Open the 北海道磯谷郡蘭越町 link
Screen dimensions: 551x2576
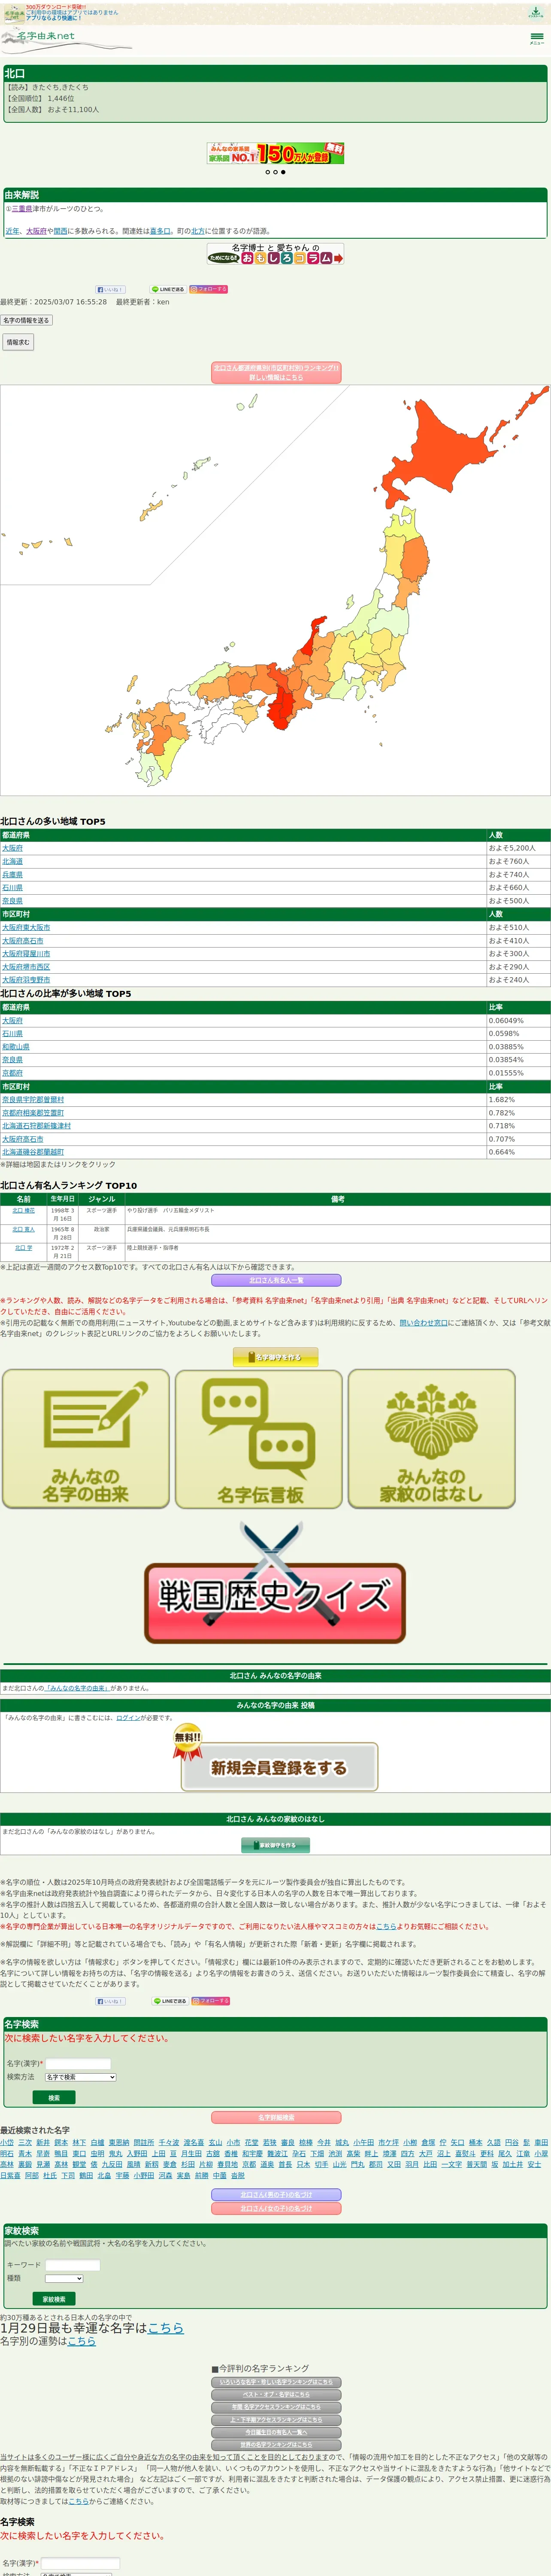tap(33, 1152)
